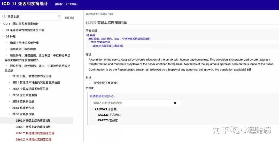The width and height of the screenshot is (279, 142).
Task: Expand the 2E60 口腔、食管或胃的原位癌 node
Action: click(x=10, y=76)
